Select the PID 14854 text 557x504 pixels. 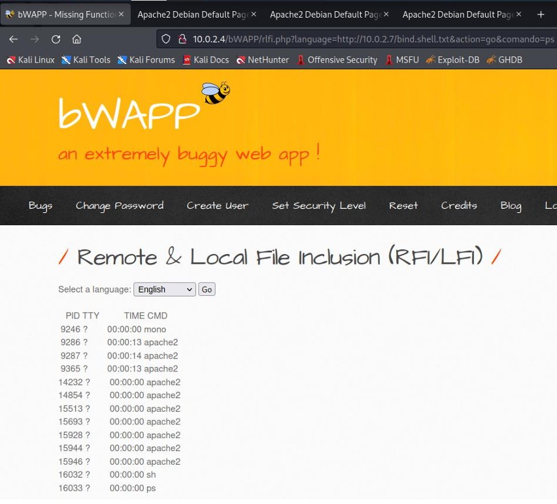71,395
